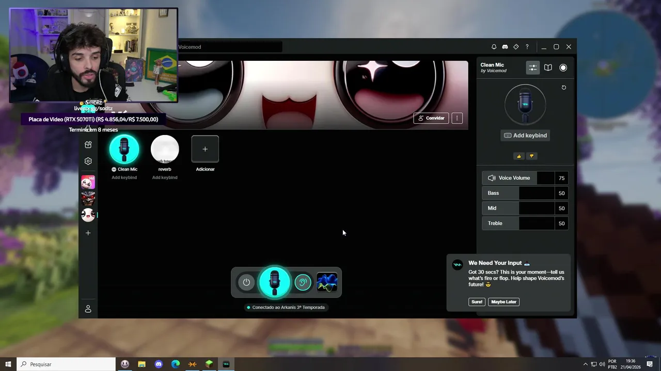
Task: Click the round record icon in the Clean Mic panel
Action: click(x=563, y=68)
